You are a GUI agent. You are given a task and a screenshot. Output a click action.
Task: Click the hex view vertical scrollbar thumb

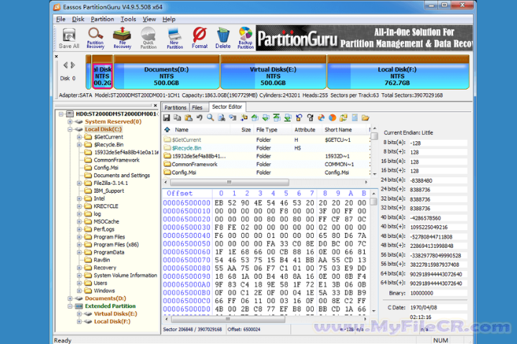pos(373,201)
